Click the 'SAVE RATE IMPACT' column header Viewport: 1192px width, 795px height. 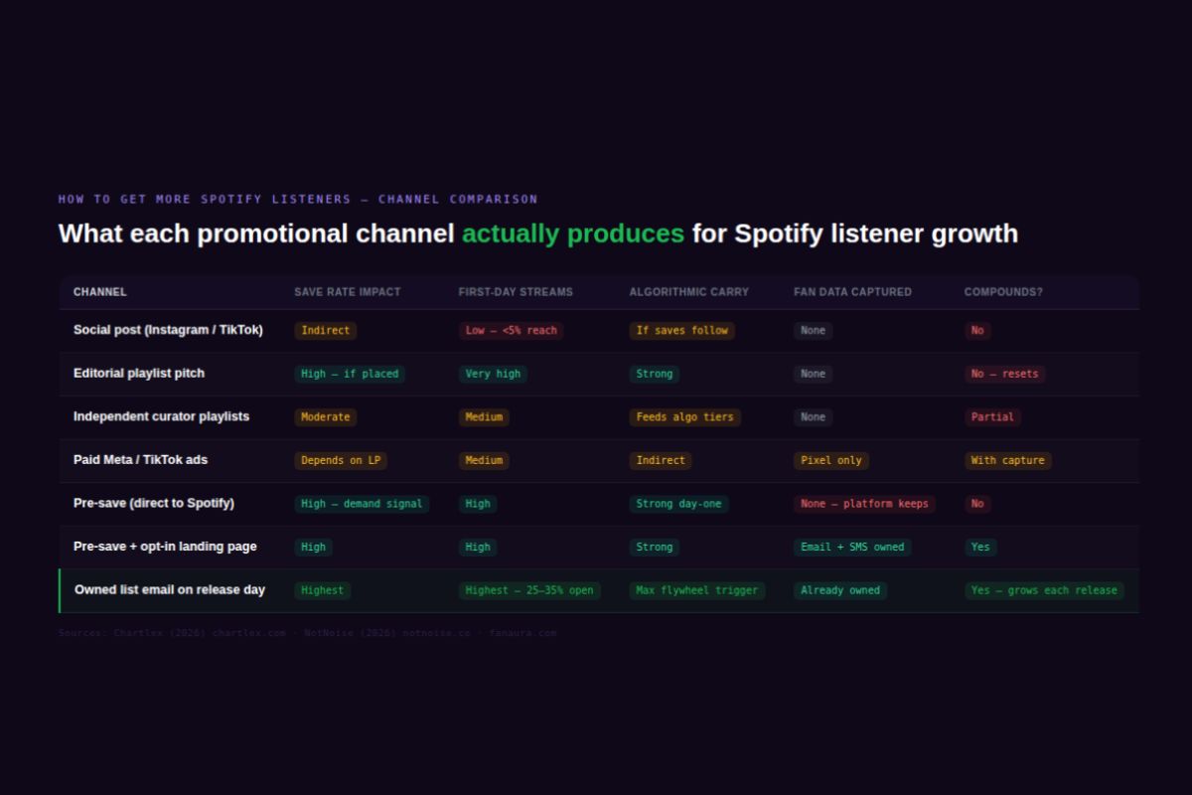click(x=348, y=292)
